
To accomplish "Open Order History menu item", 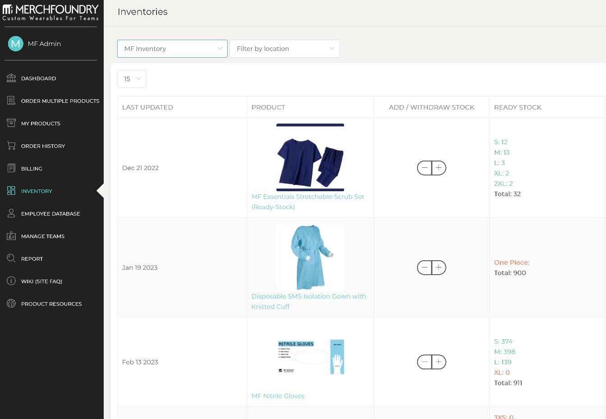I will (x=43, y=146).
